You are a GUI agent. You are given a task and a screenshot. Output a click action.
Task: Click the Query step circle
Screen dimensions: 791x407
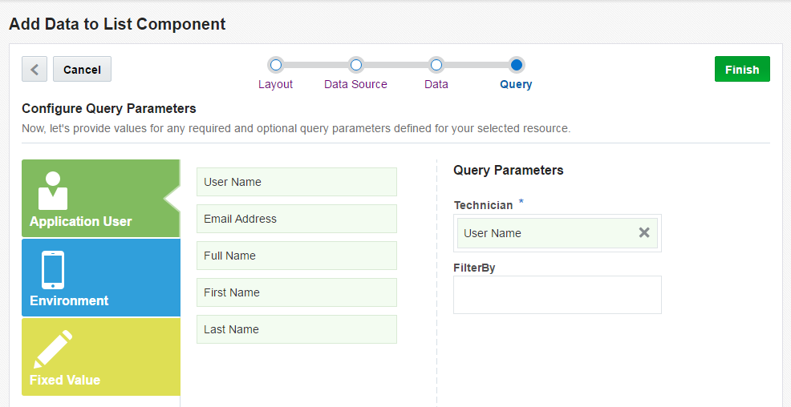click(x=517, y=65)
